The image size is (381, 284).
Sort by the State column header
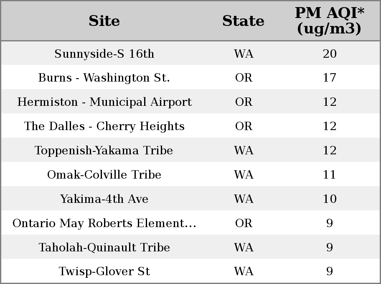pos(243,21)
